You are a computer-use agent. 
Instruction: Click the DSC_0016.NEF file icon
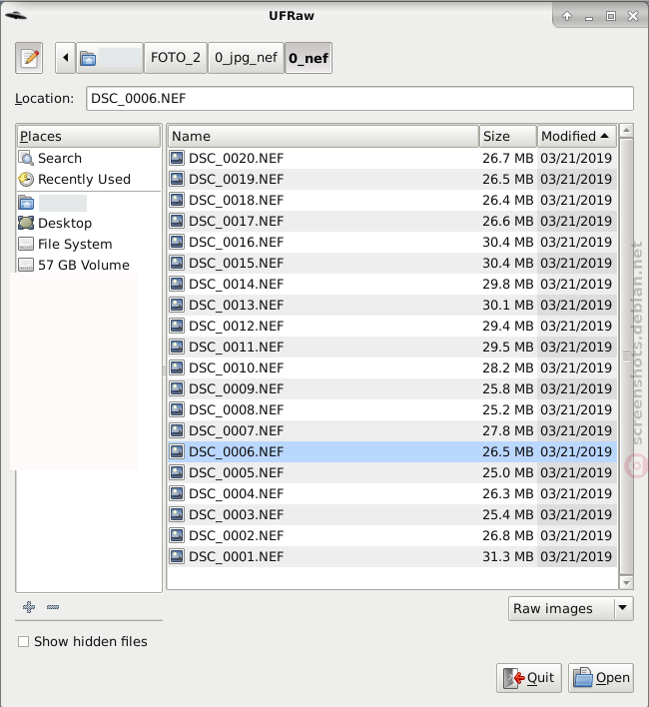click(x=177, y=242)
